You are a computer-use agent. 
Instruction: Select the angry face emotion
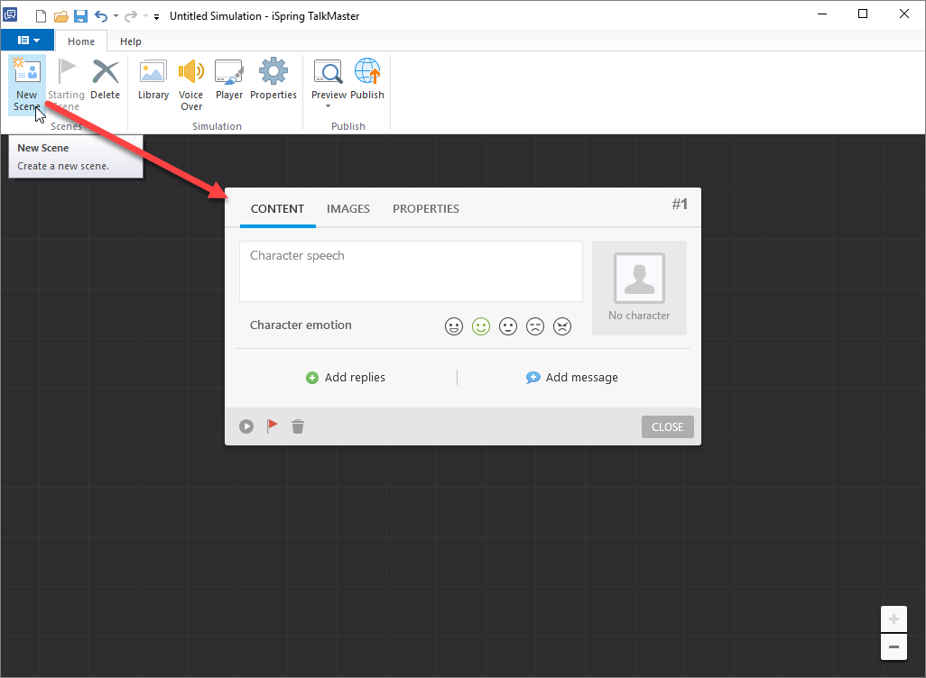tap(562, 326)
